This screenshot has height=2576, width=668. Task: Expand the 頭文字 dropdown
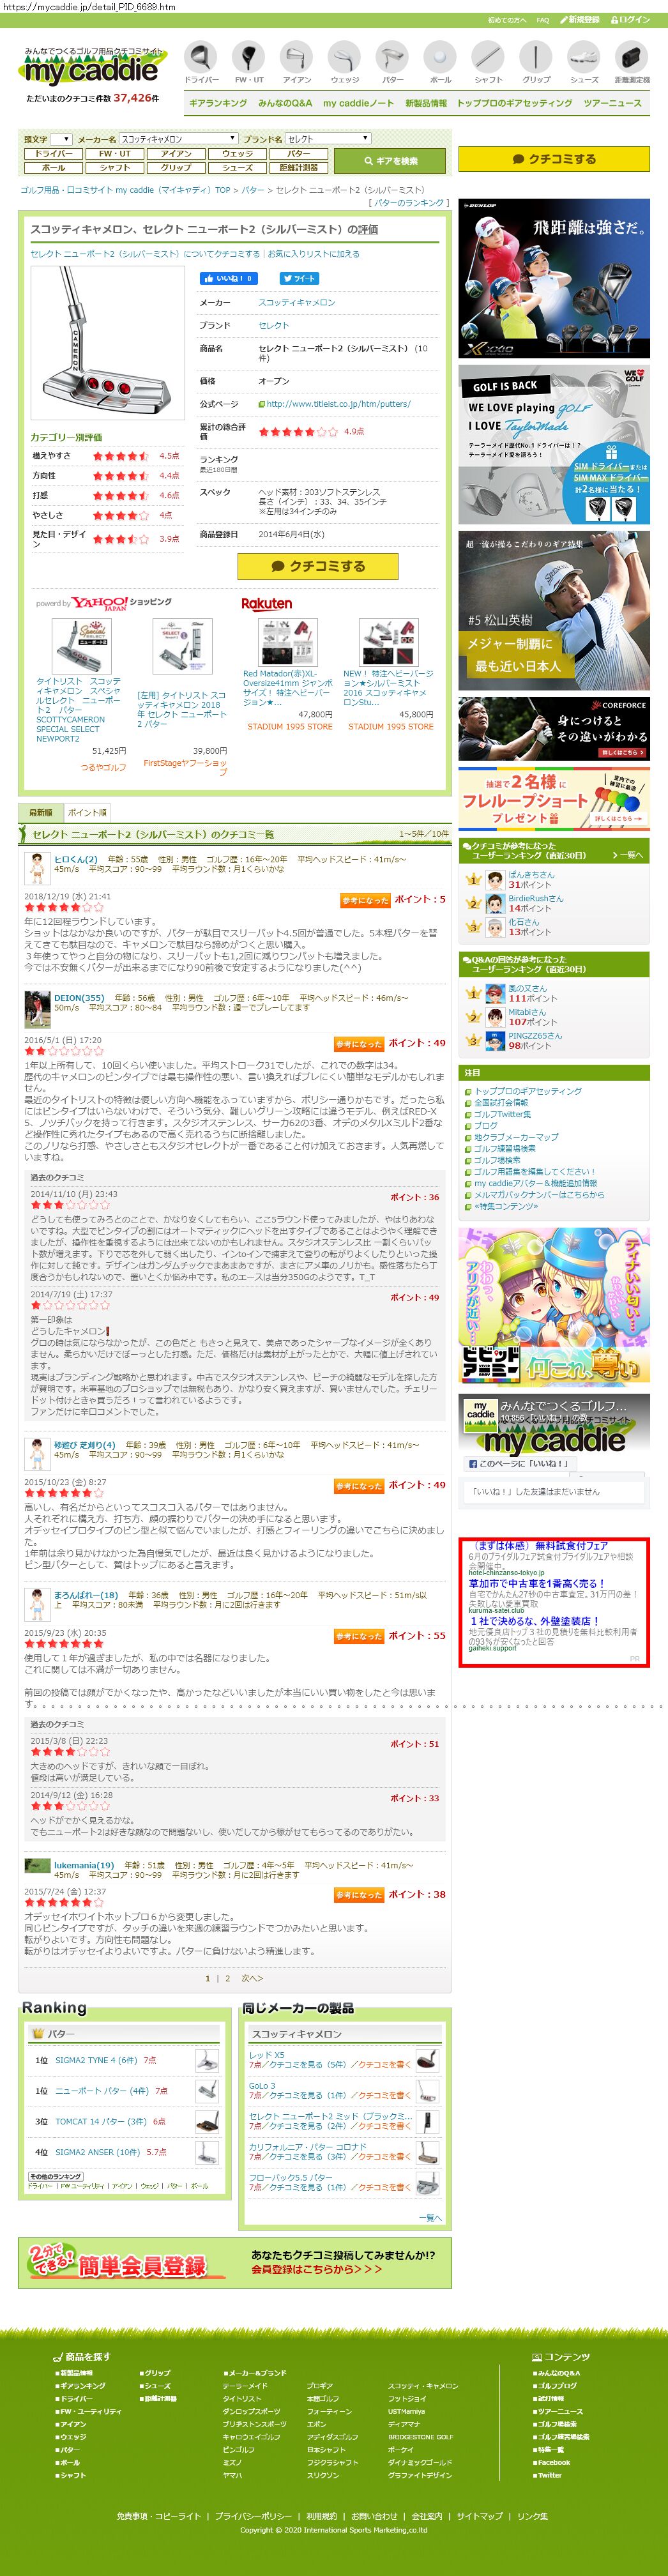61,139
